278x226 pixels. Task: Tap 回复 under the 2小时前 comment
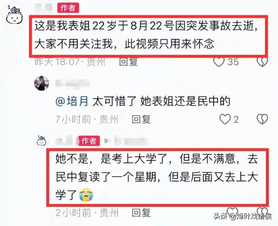[141, 213]
